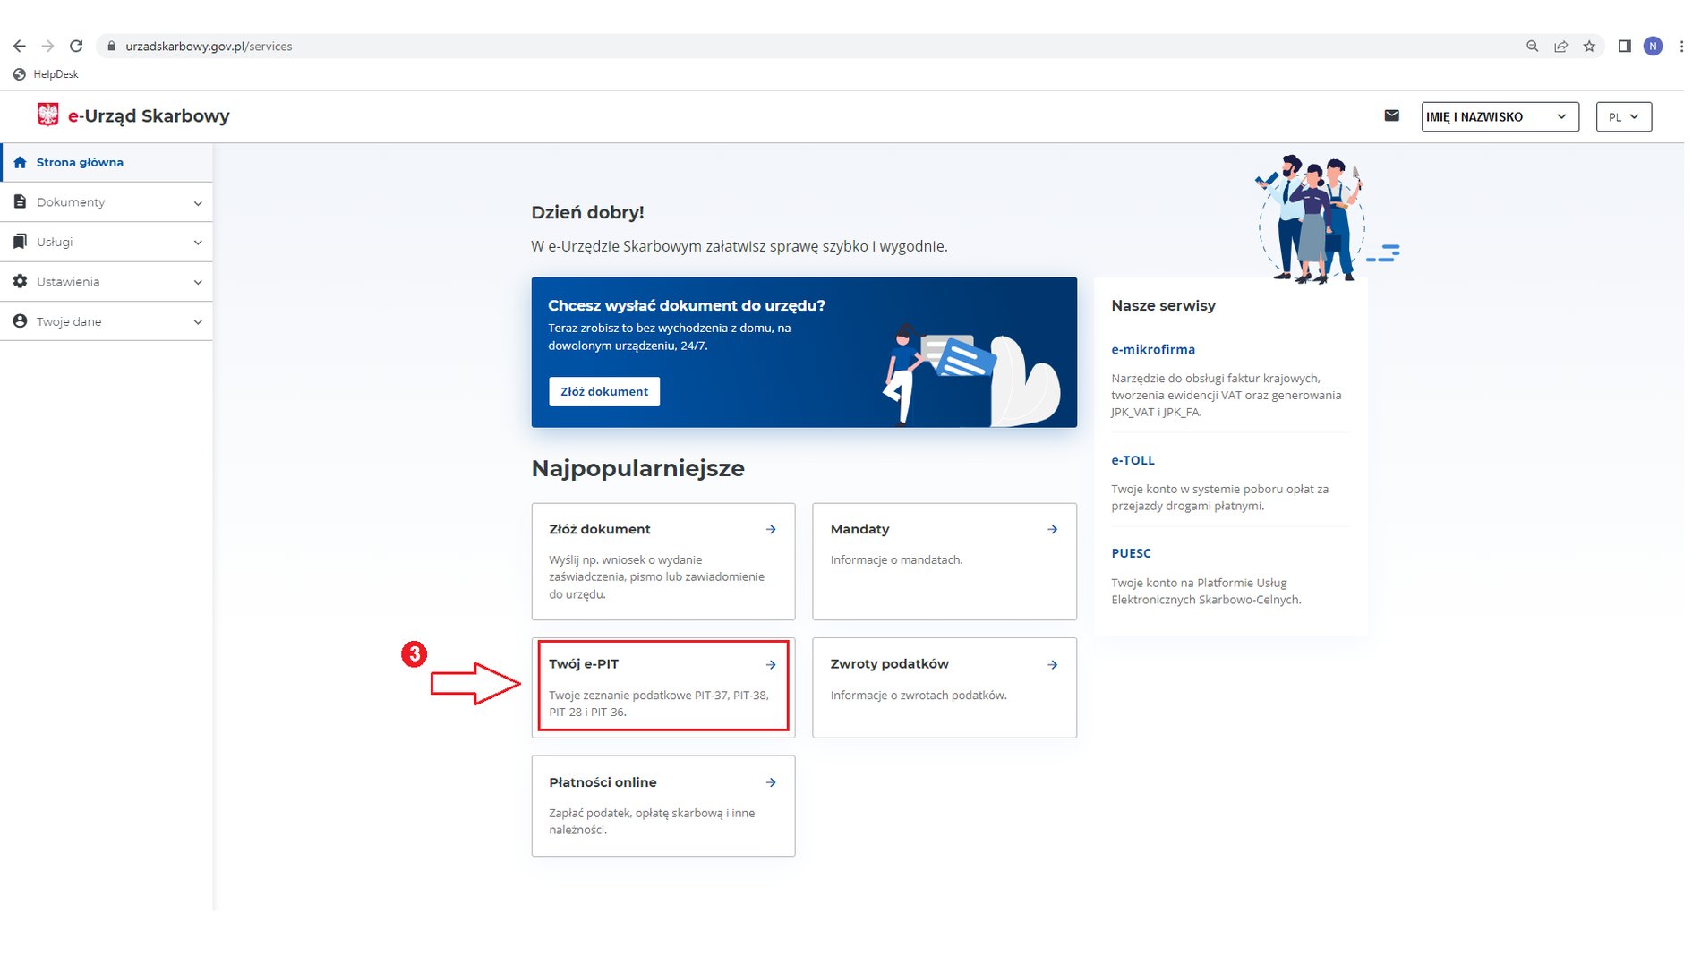Open the Płatności online card title
Image resolution: width=1701 pixels, height=956 pixels.
[603, 782]
